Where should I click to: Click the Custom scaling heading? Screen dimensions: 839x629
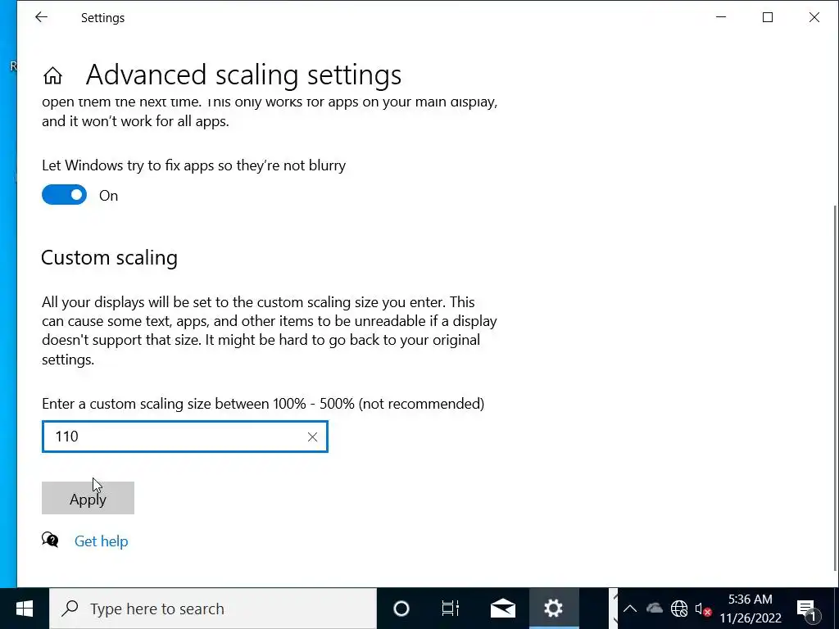pyautogui.click(x=109, y=258)
